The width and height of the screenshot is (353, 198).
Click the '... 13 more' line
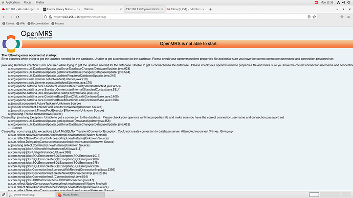tap(15, 128)
